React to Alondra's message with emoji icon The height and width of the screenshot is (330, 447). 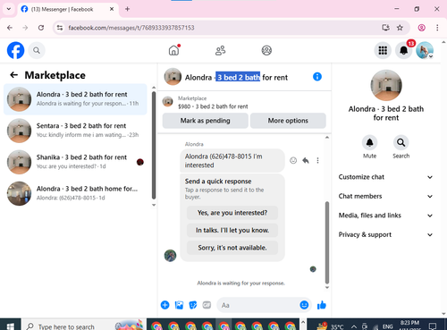(293, 160)
